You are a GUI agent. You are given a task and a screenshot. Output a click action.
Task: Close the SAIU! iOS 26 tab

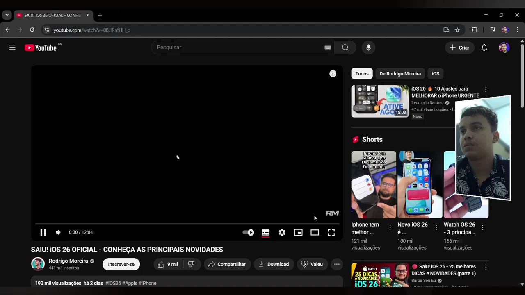(87, 15)
